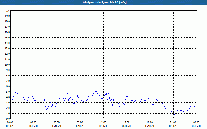This screenshot has width=207, height=129.
Task: Click the 7,0 y-axis label
Action: click(x=8, y=81)
